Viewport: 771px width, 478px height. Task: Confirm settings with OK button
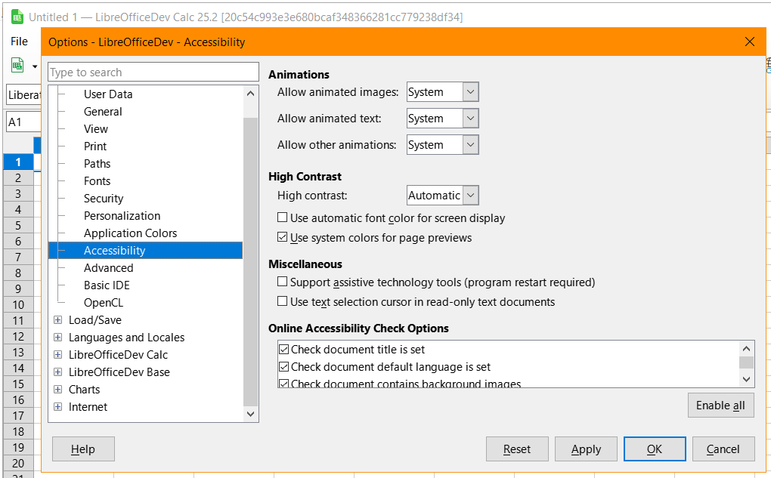[x=655, y=449]
